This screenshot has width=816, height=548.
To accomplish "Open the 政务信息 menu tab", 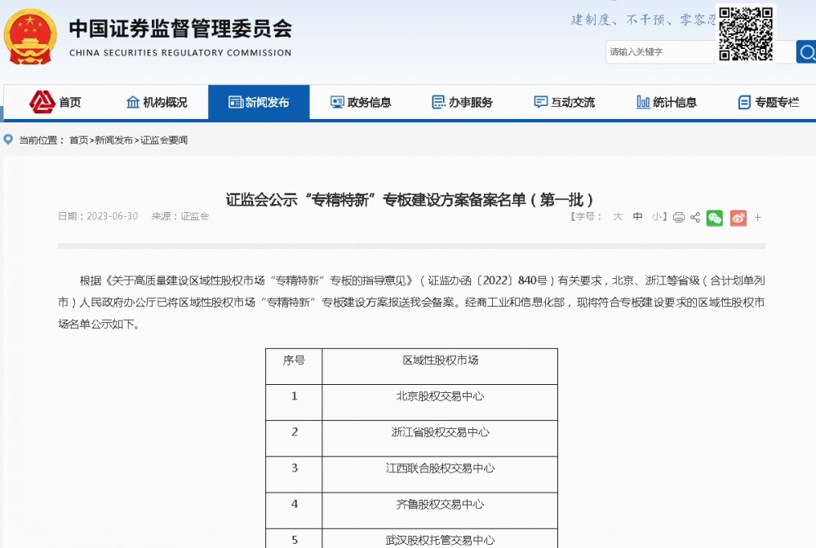I will click(x=361, y=102).
